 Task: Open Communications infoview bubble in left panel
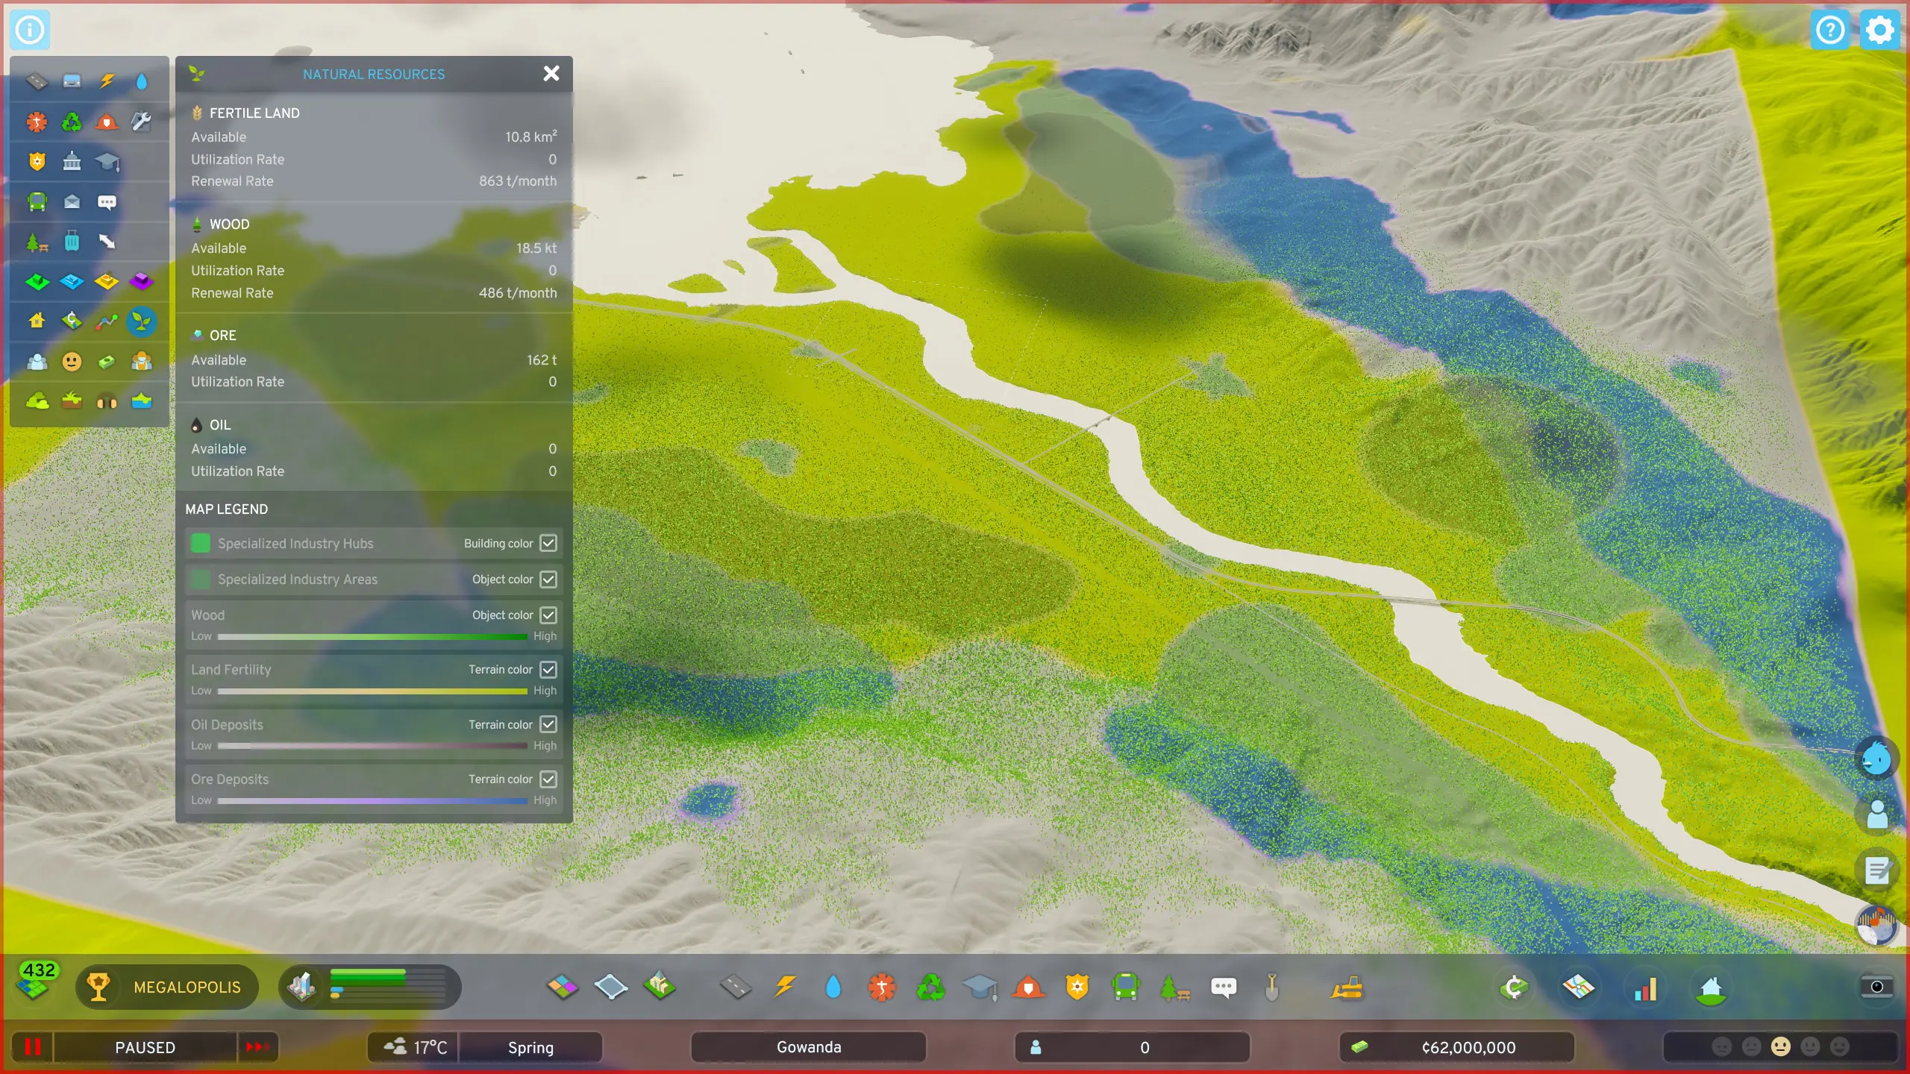point(107,201)
